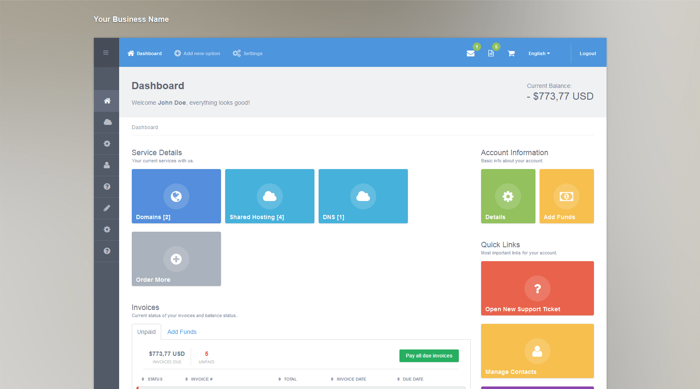Select the sidebar question icon below the user icon
The height and width of the screenshot is (389, 700).
tap(107, 187)
